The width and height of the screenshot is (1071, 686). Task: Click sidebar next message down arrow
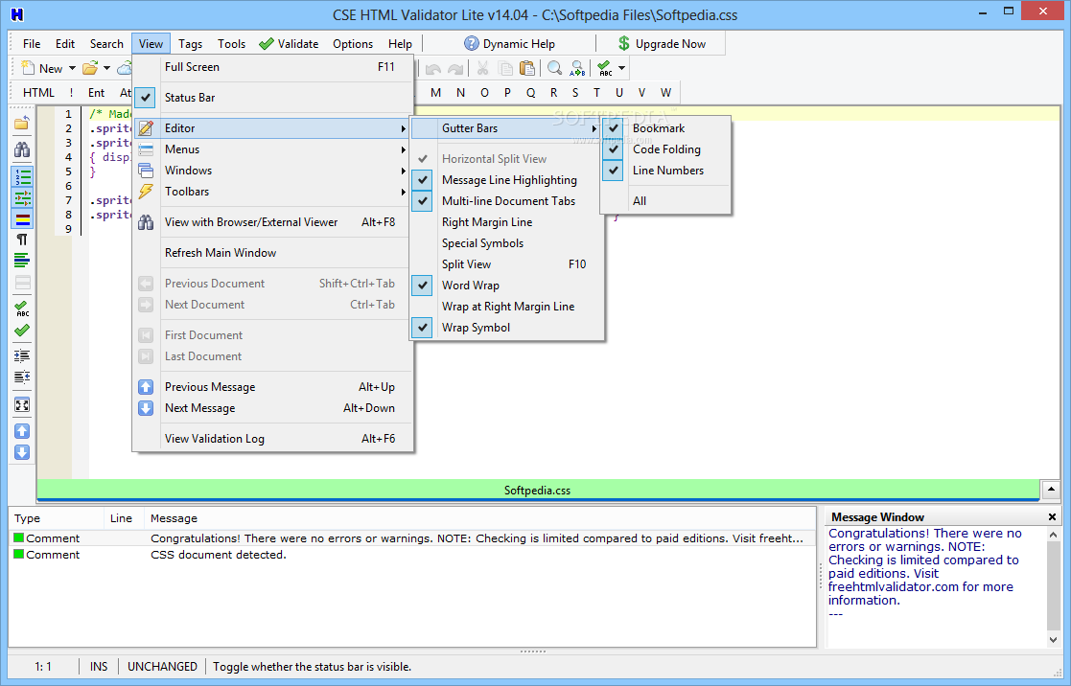pos(22,452)
